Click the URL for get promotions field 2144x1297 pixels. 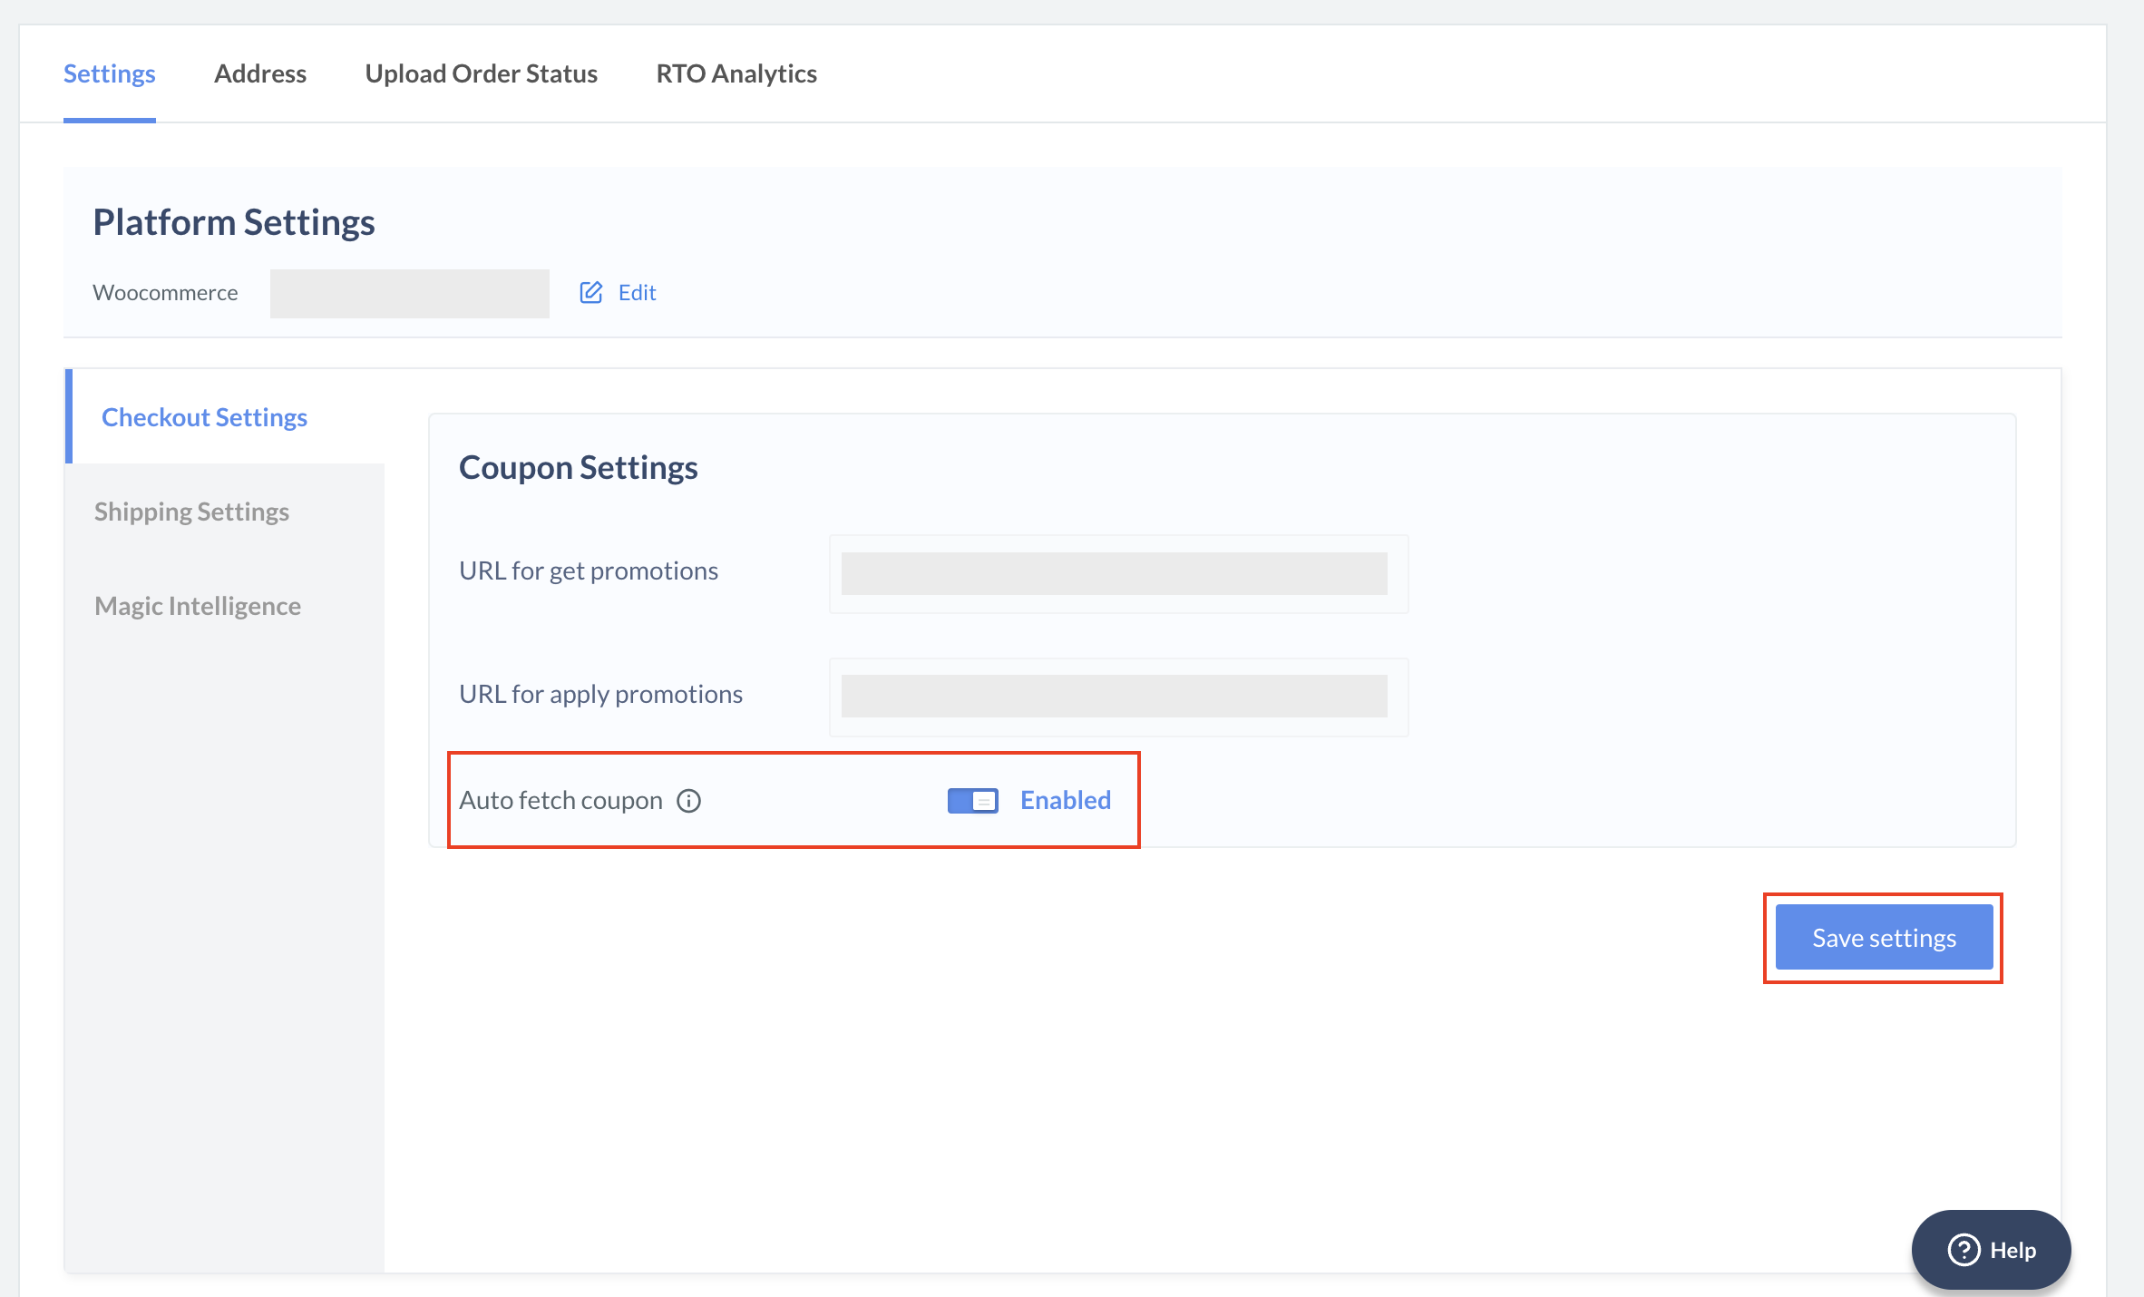(1118, 574)
